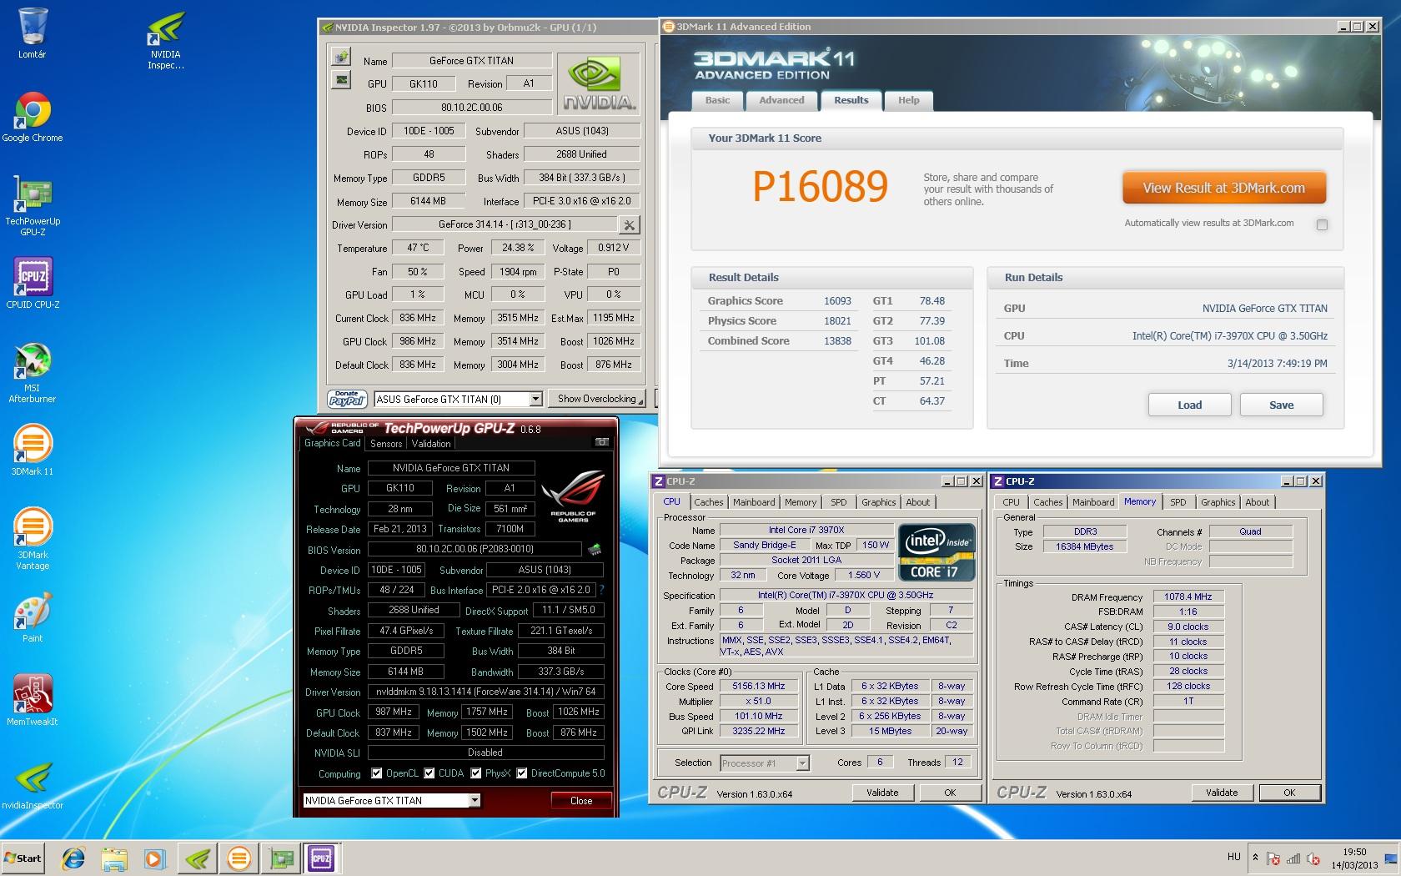1401x876 pixels.
Task: Click the upload screenshot icon in NVIDIA Inspector
Action: 341,57
